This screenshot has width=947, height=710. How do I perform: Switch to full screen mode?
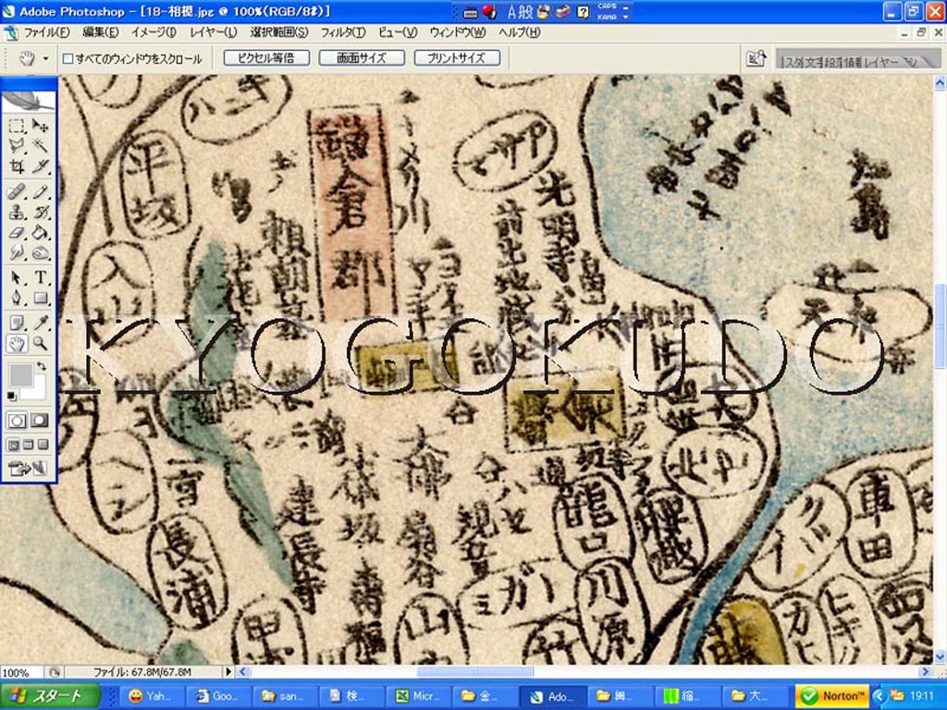point(43,445)
